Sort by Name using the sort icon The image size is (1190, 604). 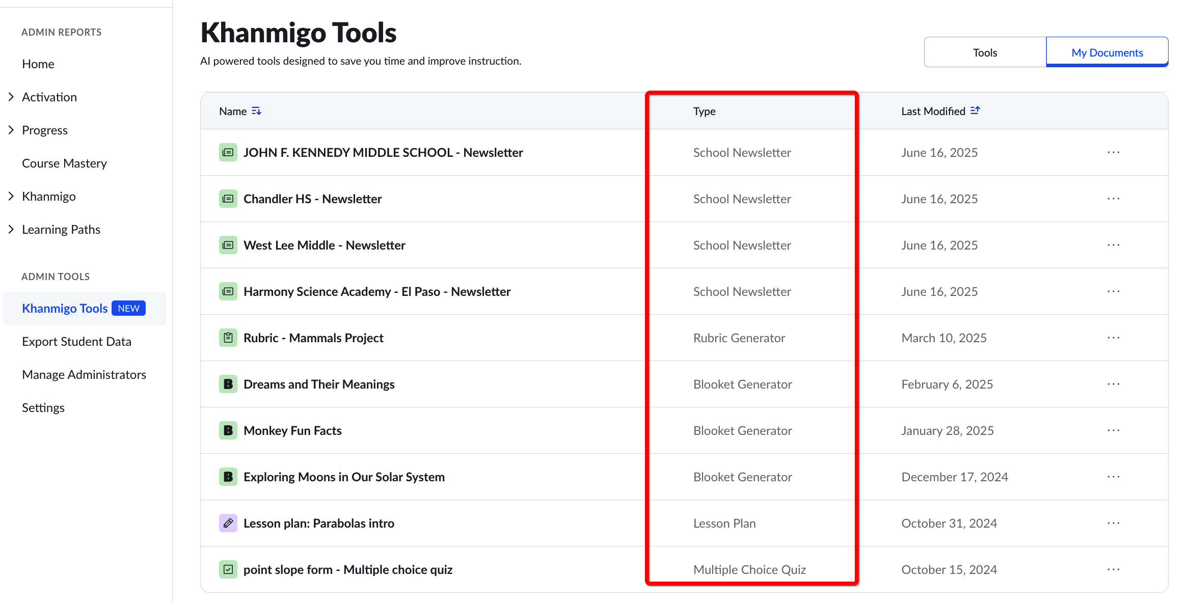pyautogui.click(x=256, y=111)
